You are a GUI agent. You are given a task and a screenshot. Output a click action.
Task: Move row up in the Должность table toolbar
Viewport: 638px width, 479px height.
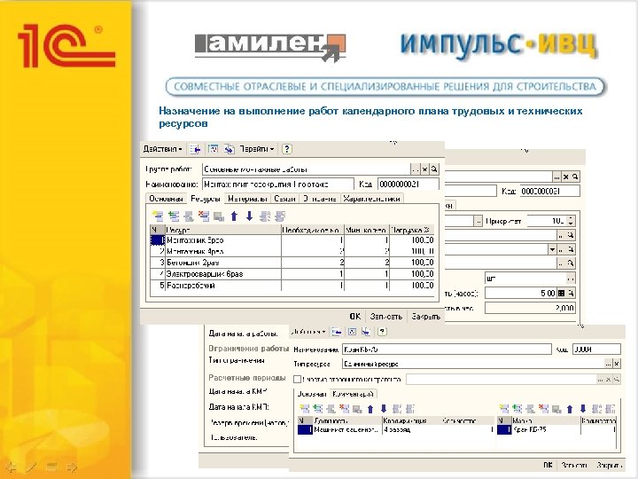[x=370, y=409]
